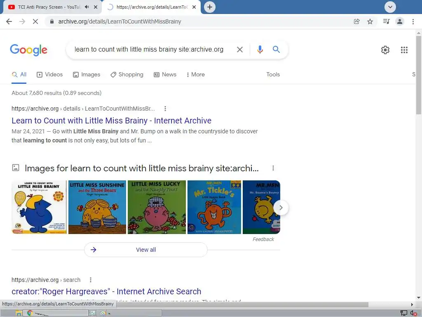
Task: Open options for the Images for section
Action: click(x=273, y=168)
